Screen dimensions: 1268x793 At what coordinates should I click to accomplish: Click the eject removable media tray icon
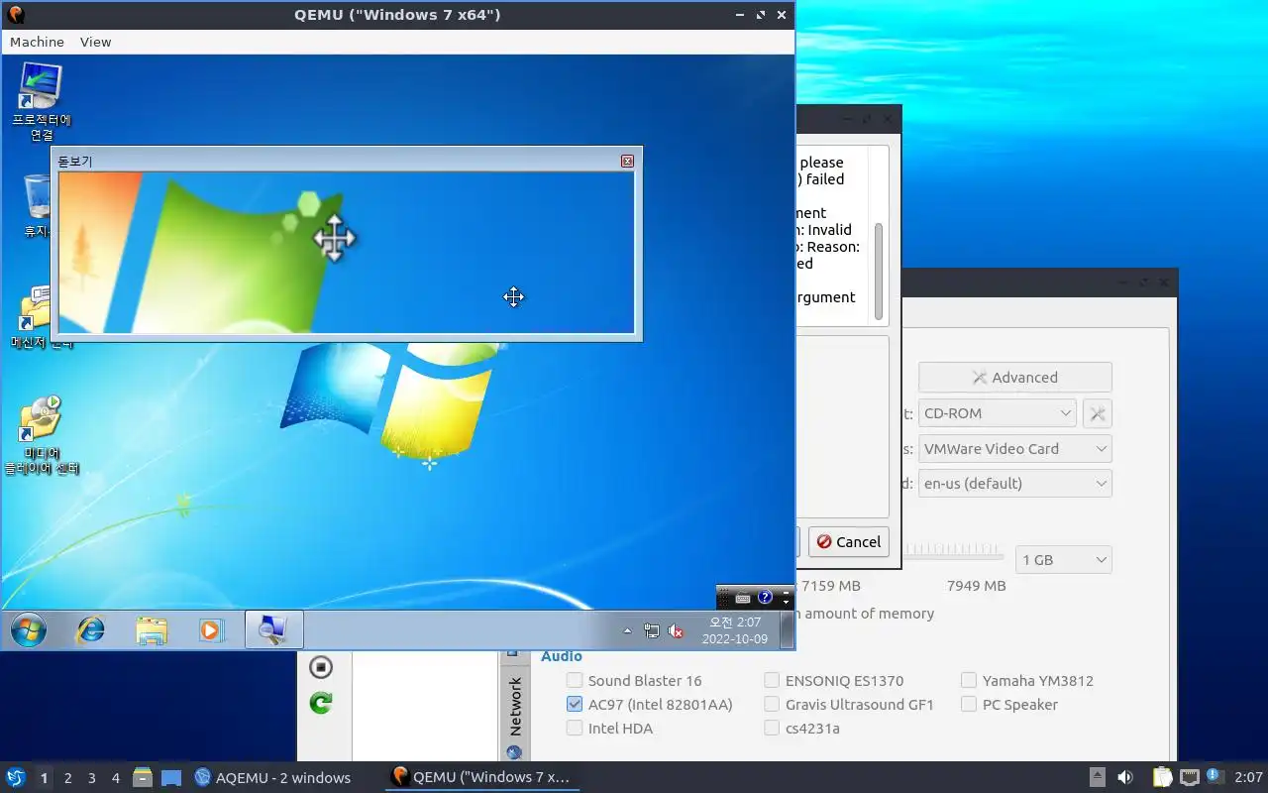coord(1097,777)
